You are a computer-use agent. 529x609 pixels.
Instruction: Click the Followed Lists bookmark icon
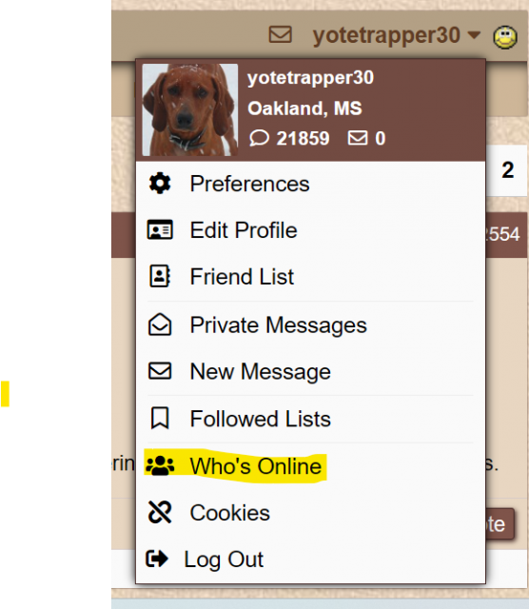pos(160,419)
